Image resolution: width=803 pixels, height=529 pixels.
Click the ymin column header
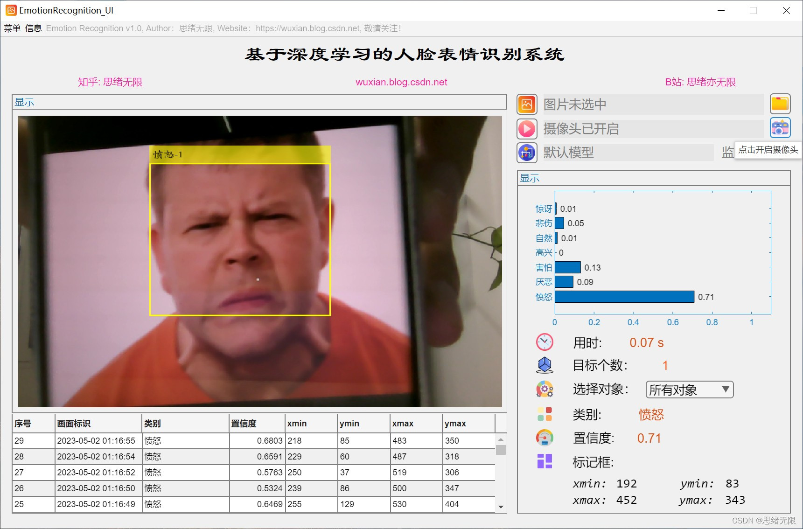click(364, 424)
